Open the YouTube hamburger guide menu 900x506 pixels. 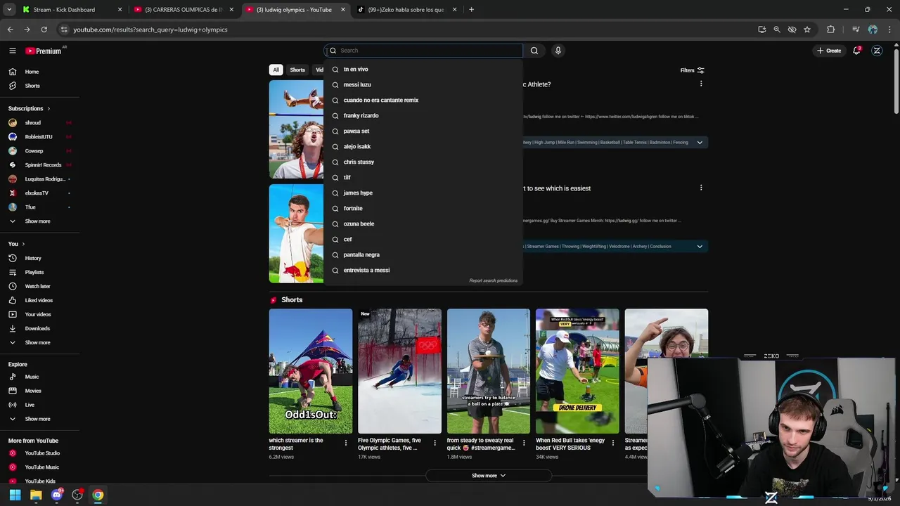coord(12,51)
